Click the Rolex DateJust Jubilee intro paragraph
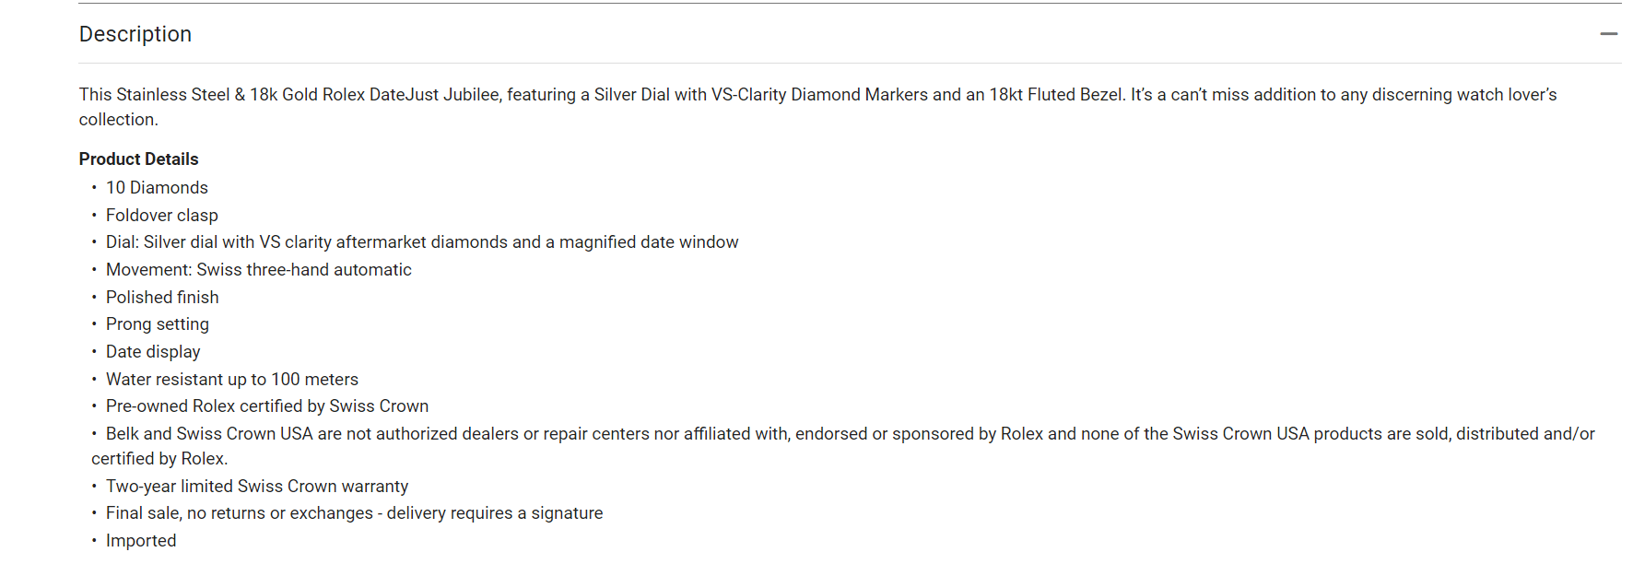The width and height of the screenshot is (1633, 564). pos(645,95)
